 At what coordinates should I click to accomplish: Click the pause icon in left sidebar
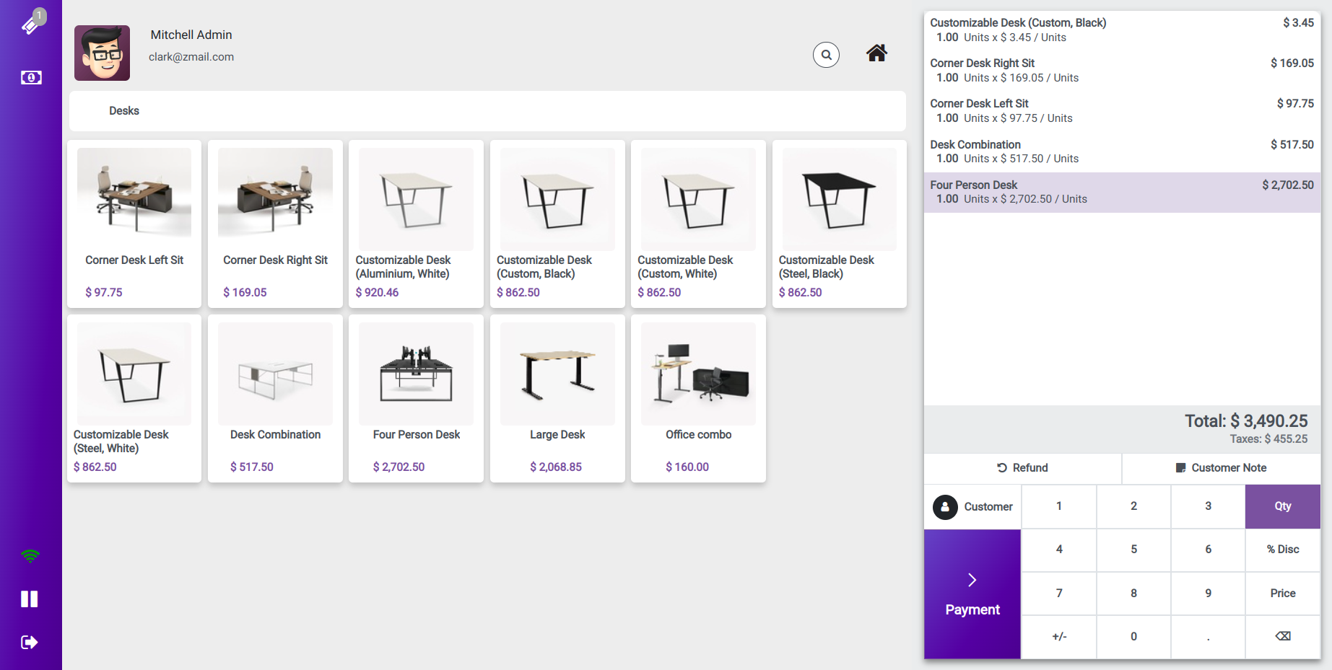coord(30,599)
